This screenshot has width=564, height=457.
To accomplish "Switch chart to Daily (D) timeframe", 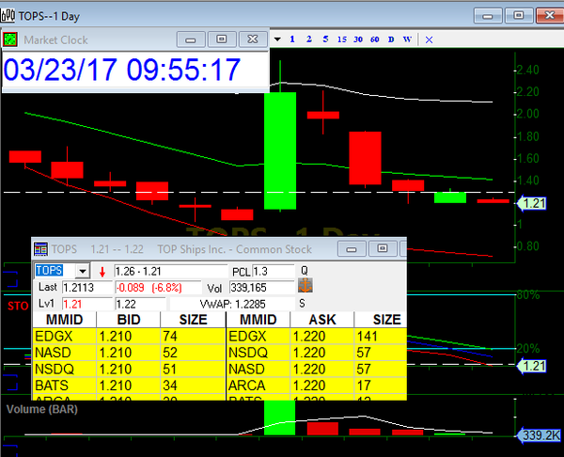I will click(x=390, y=39).
